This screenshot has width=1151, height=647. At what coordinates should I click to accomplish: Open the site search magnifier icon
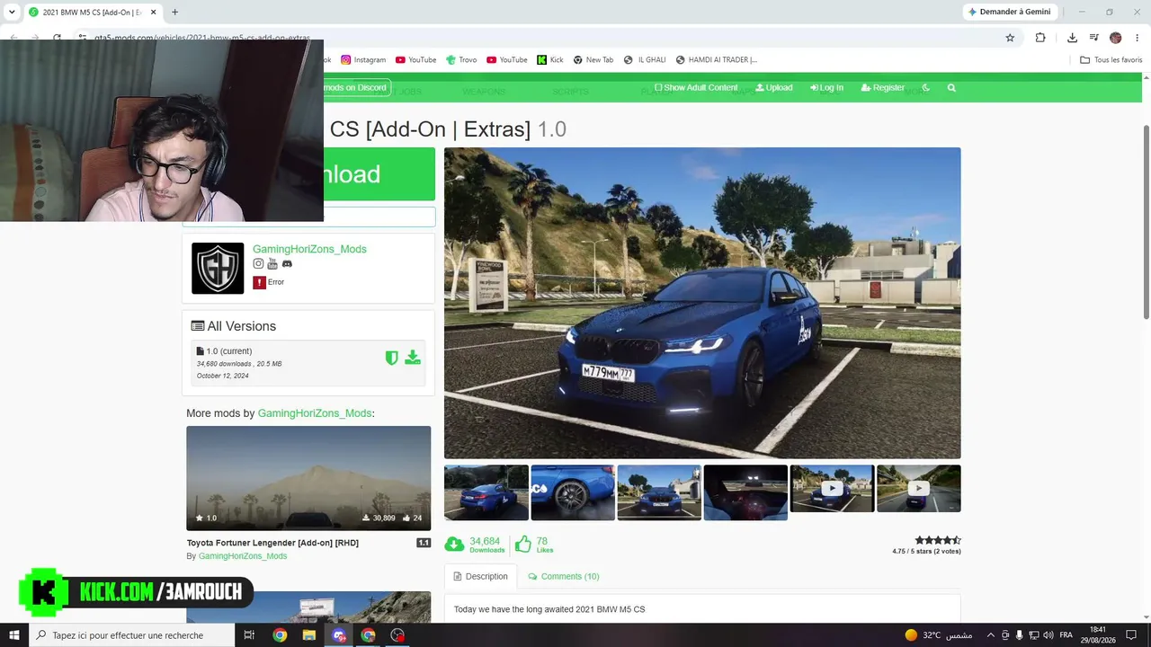[951, 88]
